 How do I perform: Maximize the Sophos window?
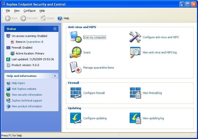tap(188, 4)
